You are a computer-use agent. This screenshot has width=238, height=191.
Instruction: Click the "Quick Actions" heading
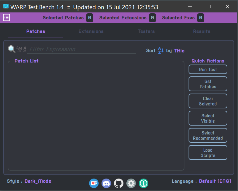tap(208, 61)
